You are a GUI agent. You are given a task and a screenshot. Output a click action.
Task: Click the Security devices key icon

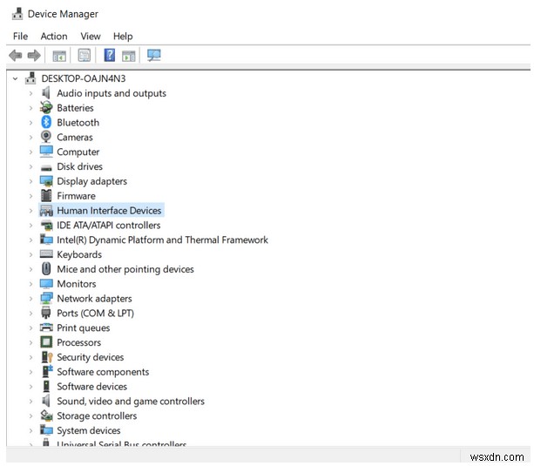(x=47, y=356)
